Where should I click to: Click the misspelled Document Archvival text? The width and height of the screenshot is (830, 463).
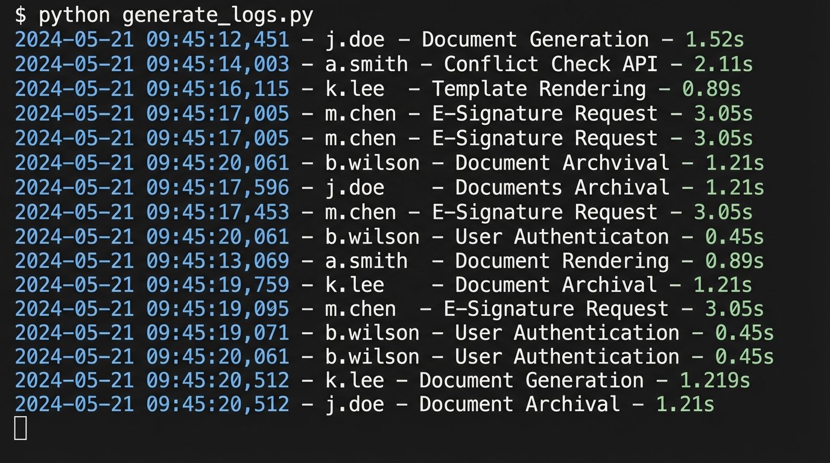coord(562,163)
